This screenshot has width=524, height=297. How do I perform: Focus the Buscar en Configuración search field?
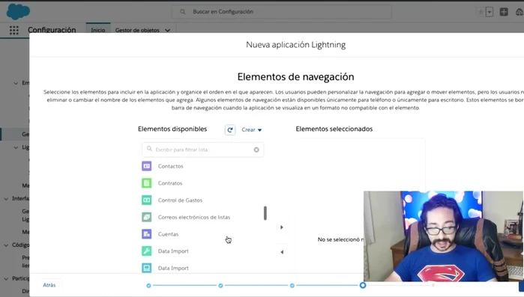tap(281, 12)
